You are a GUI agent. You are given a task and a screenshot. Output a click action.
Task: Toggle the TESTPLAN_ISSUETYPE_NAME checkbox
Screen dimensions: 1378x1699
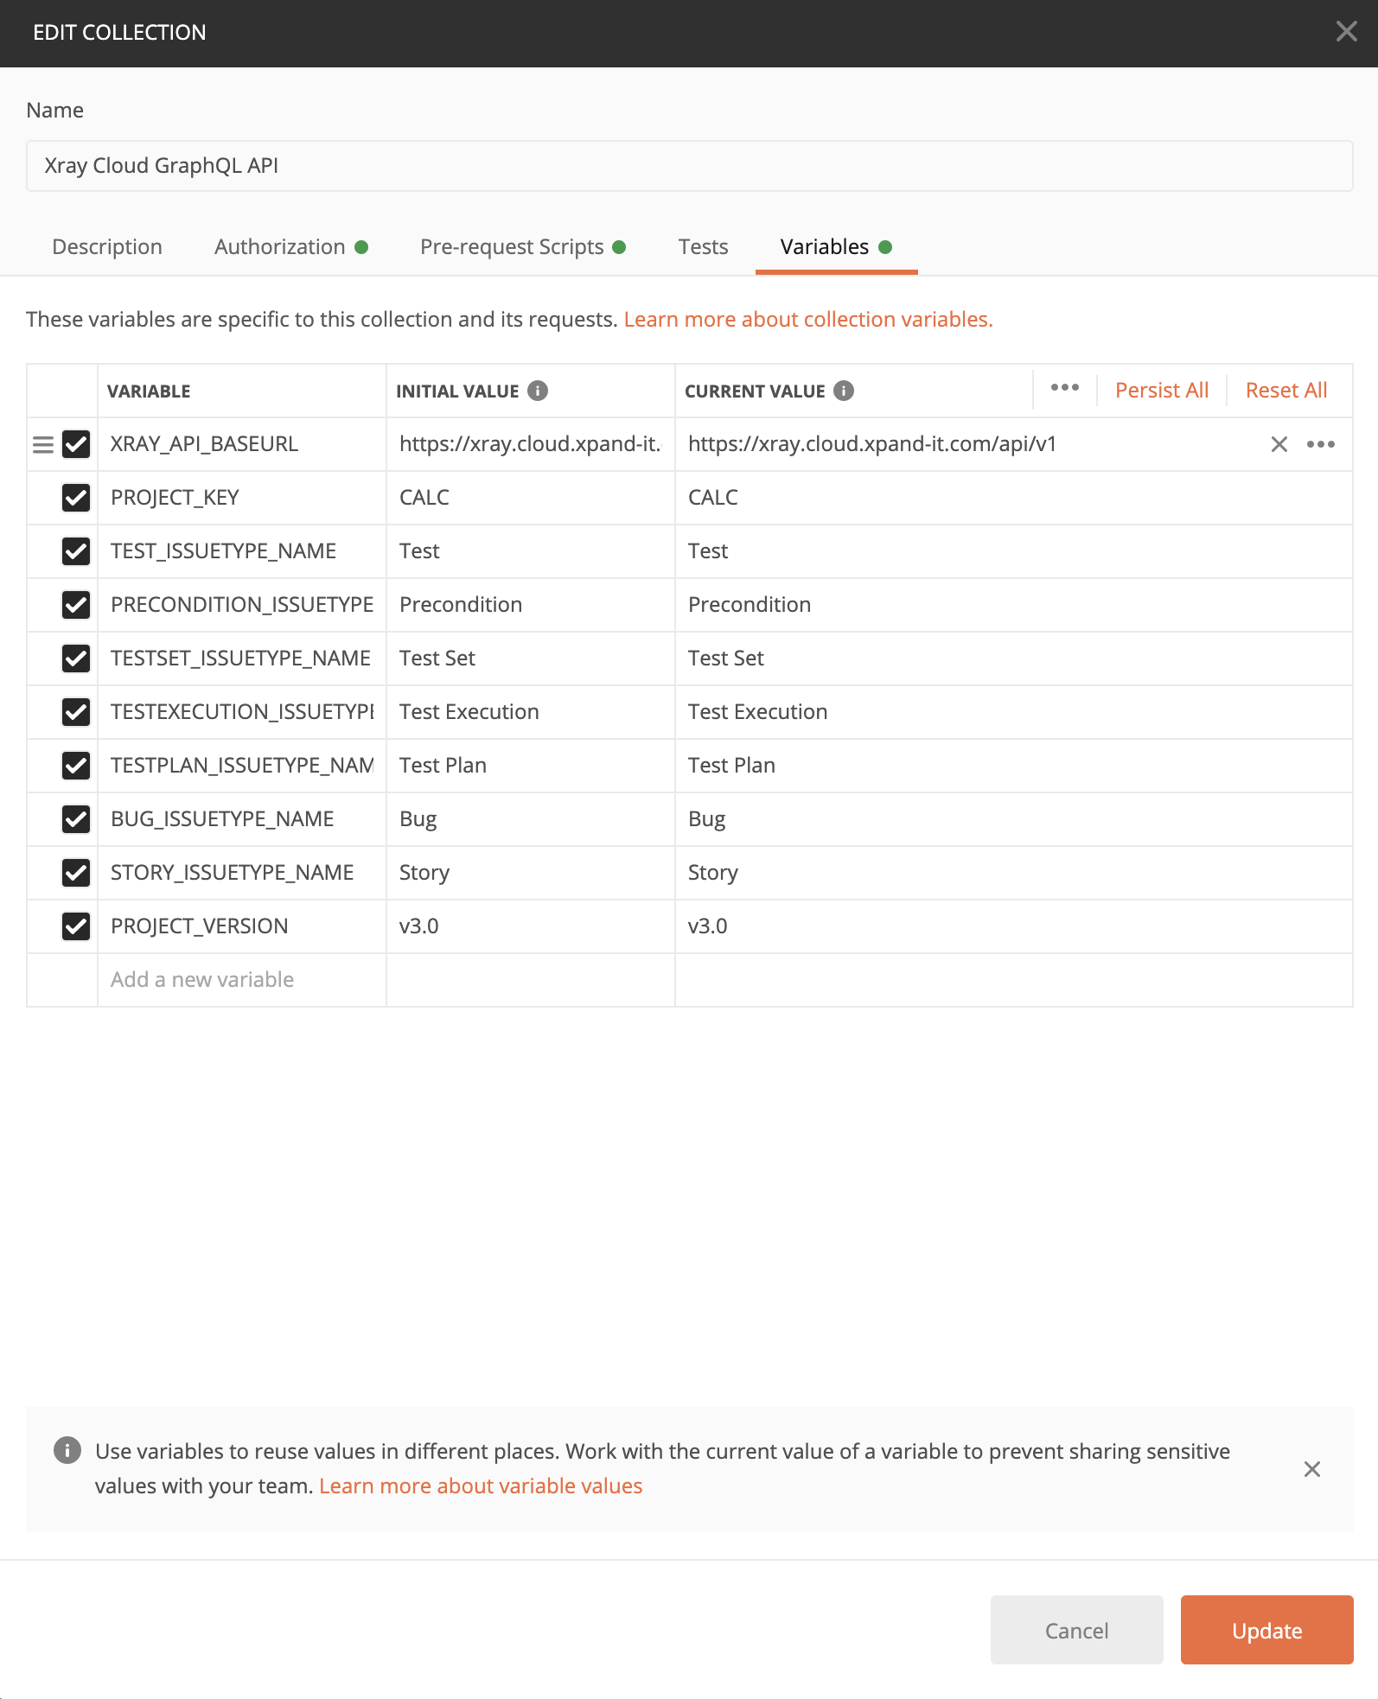[x=76, y=766]
